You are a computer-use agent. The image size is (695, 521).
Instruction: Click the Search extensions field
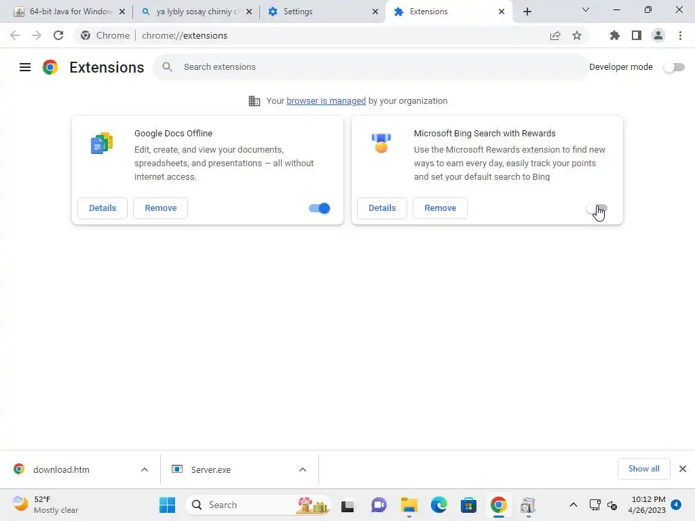click(371, 67)
